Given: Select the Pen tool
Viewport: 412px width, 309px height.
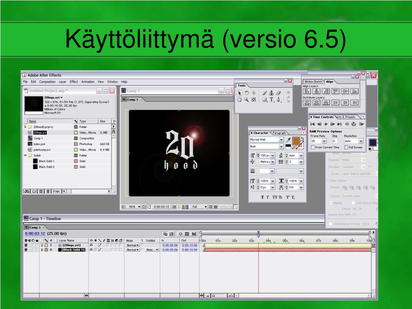Looking at the screenshot, I should coord(278,100).
